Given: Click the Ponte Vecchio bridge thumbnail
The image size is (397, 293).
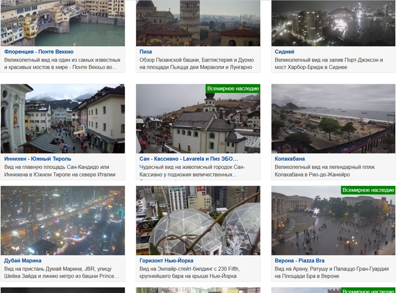Looking at the screenshot, I should (x=63, y=23).
